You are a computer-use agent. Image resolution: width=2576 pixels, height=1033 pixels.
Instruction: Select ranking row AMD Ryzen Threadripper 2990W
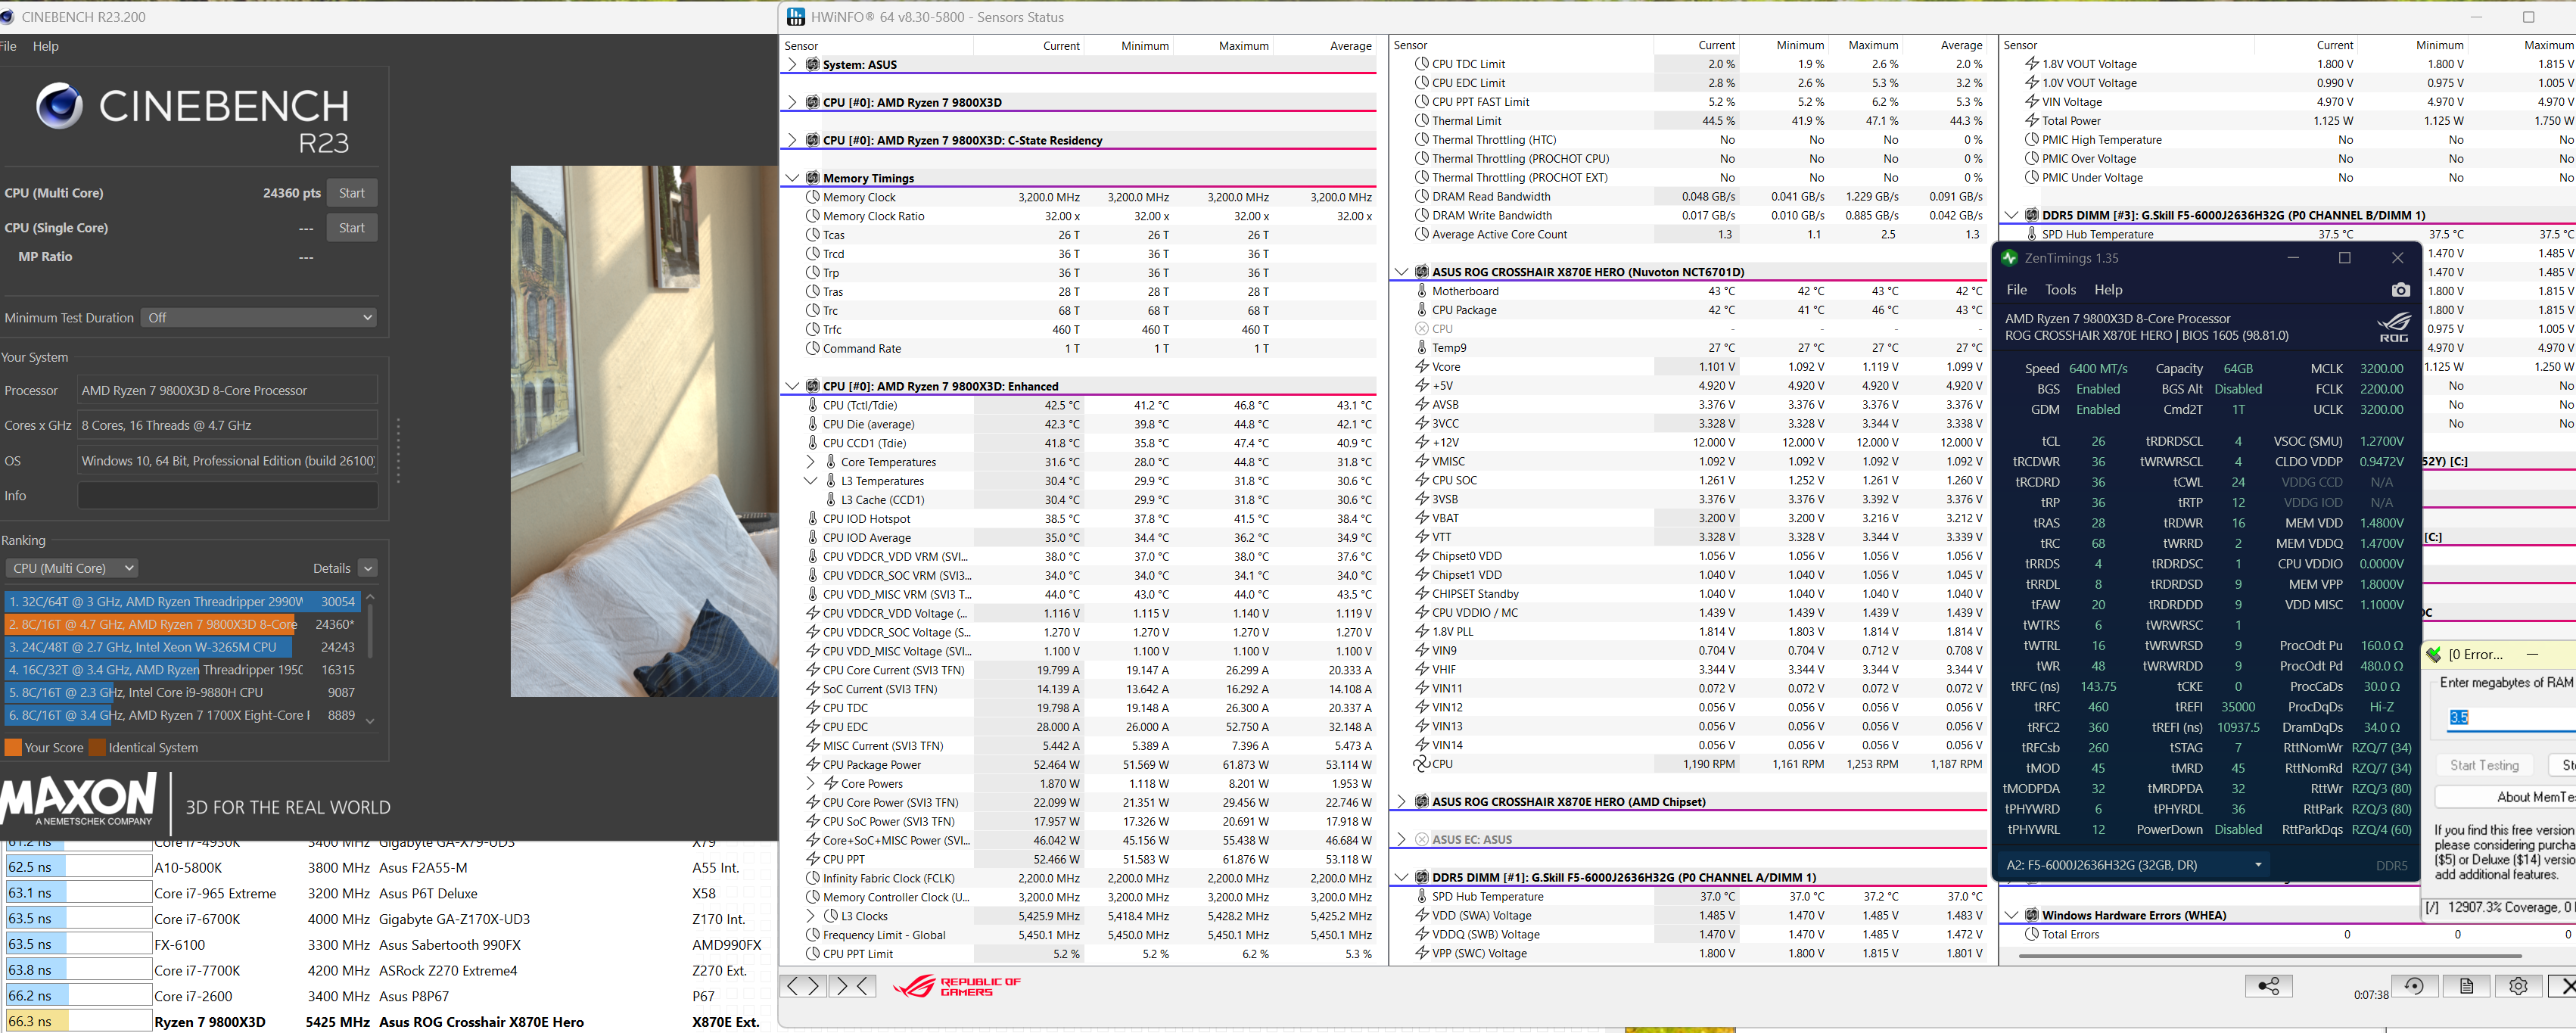coord(182,602)
